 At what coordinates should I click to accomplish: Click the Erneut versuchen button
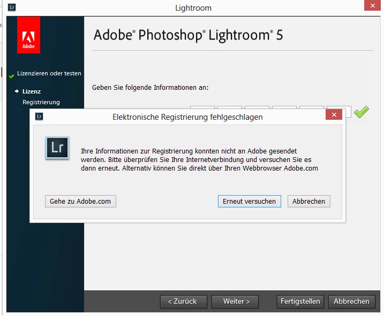(250, 201)
